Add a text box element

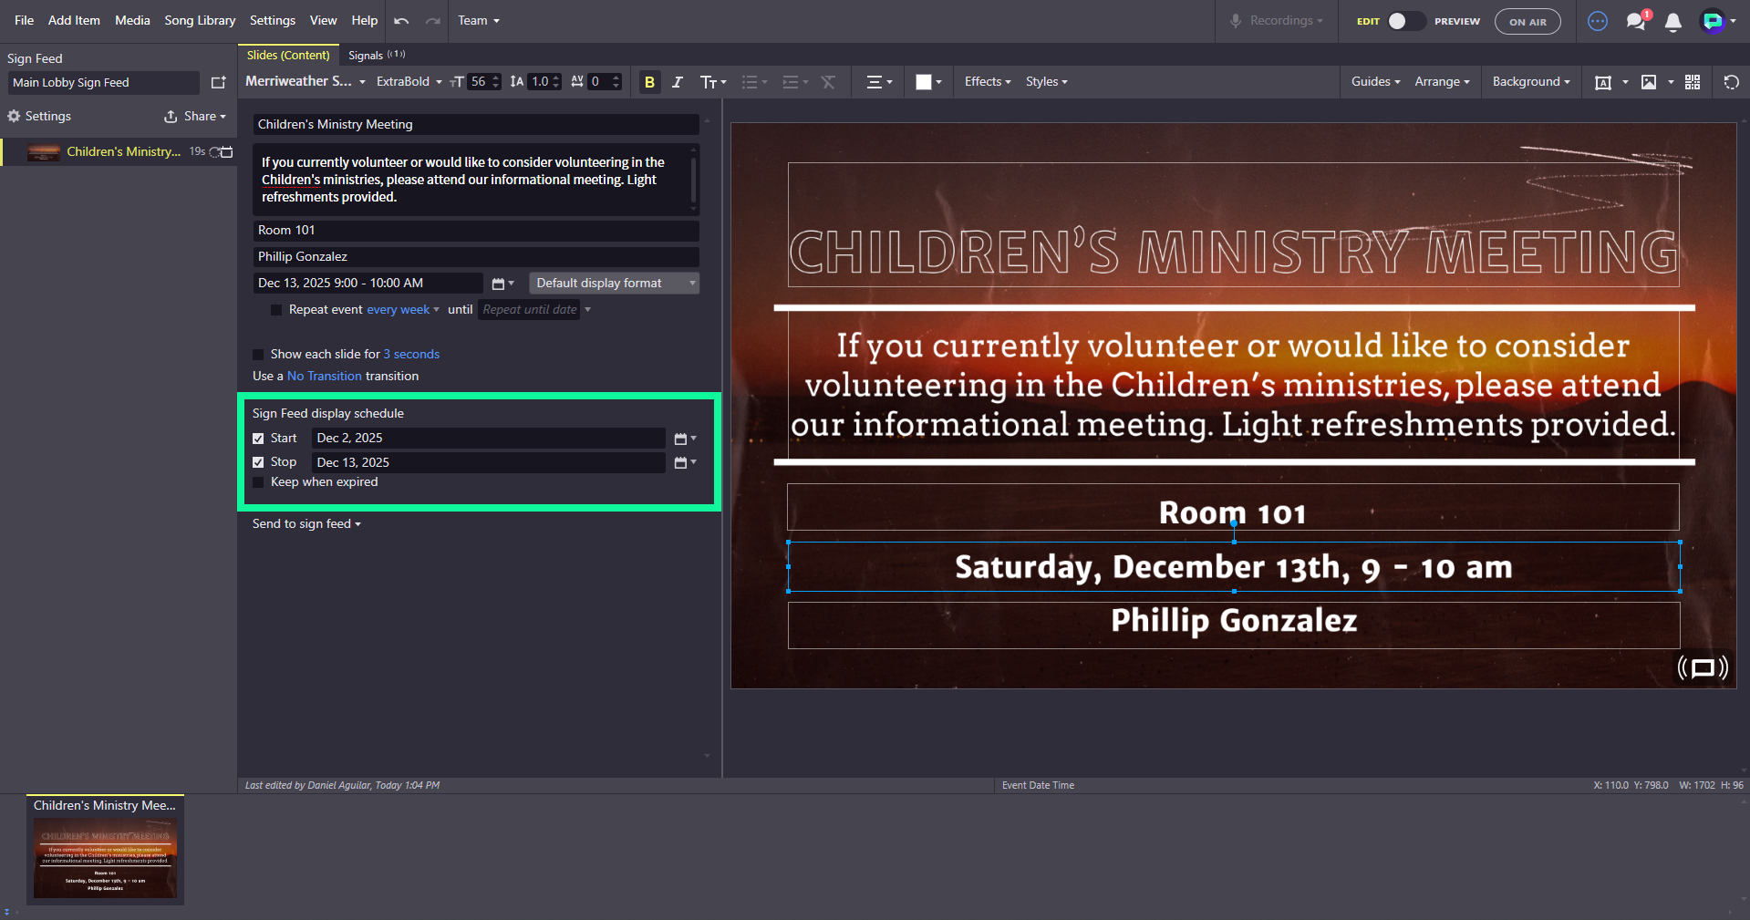click(1602, 82)
